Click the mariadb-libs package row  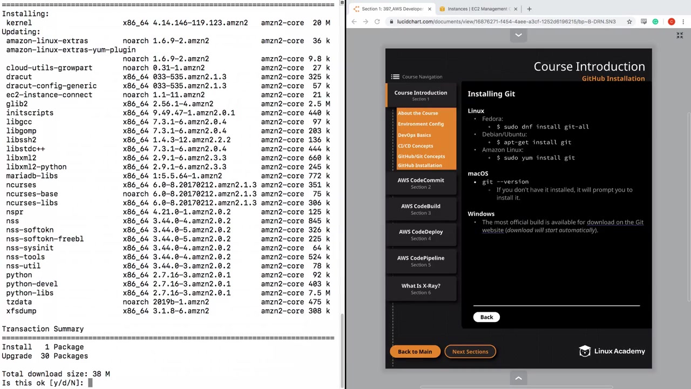coord(168,176)
